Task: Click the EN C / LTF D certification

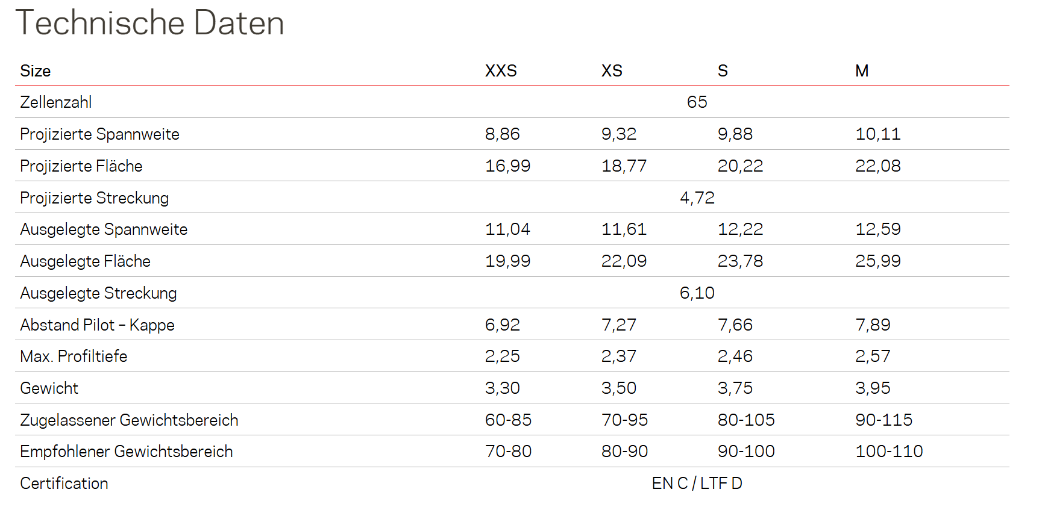Action: point(697,484)
